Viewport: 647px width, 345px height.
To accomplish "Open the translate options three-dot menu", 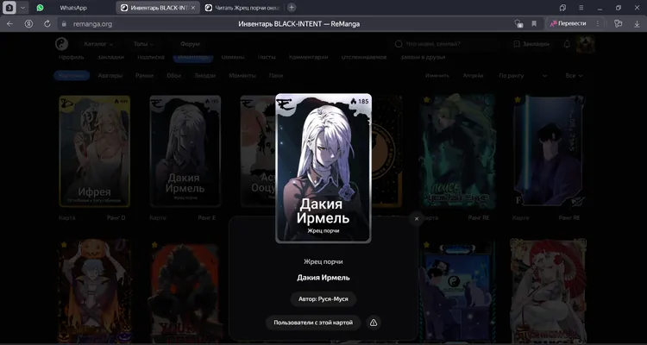I will click(x=598, y=24).
